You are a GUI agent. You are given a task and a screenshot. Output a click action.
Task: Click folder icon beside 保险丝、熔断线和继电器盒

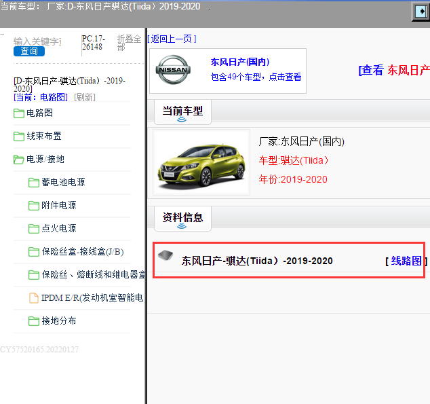coord(34,275)
